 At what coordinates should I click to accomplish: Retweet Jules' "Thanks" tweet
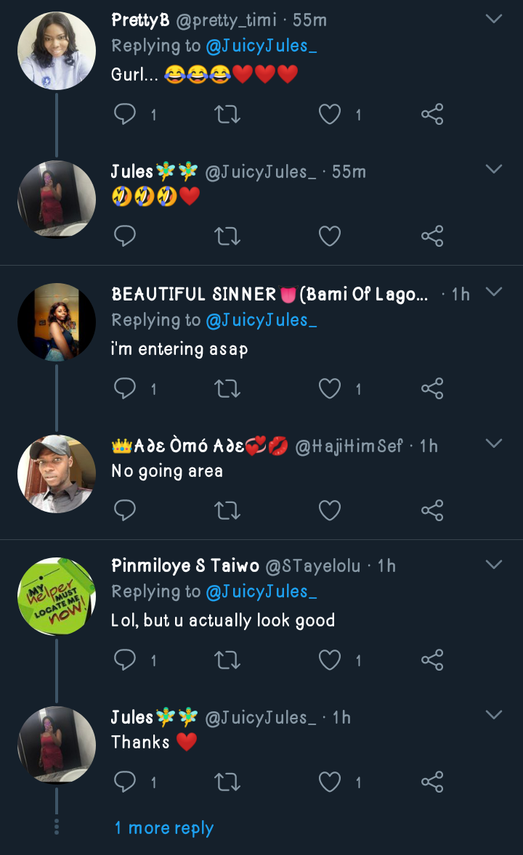click(x=228, y=782)
